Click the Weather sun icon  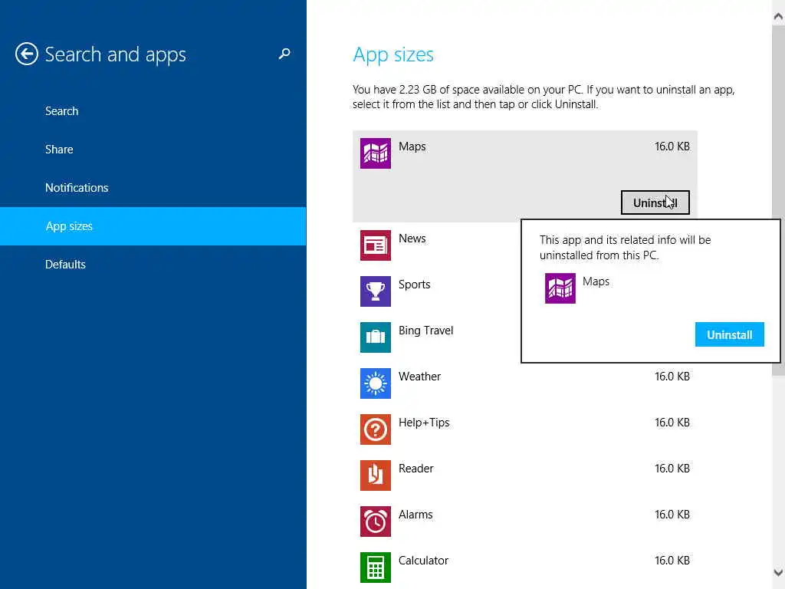tap(376, 383)
